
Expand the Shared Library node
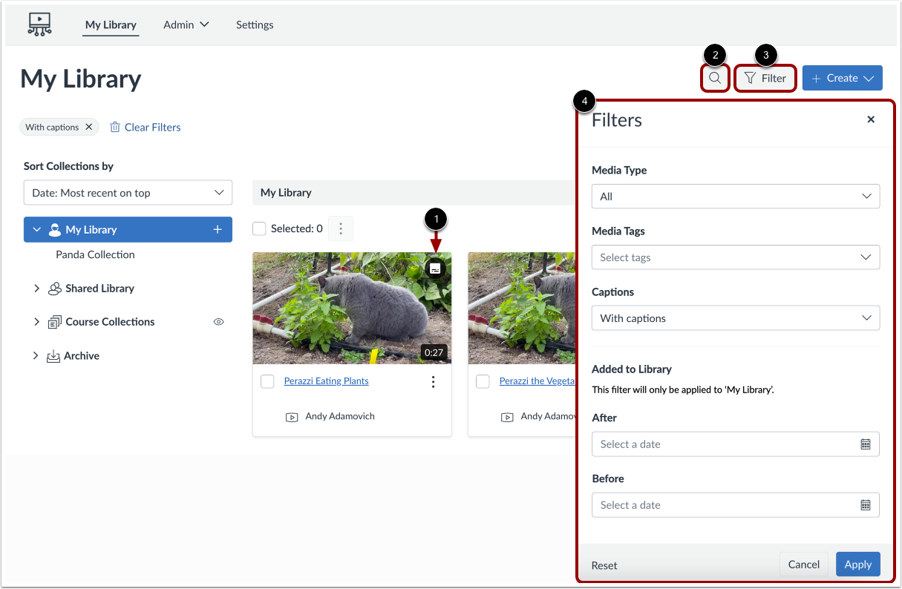pos(36,288)
